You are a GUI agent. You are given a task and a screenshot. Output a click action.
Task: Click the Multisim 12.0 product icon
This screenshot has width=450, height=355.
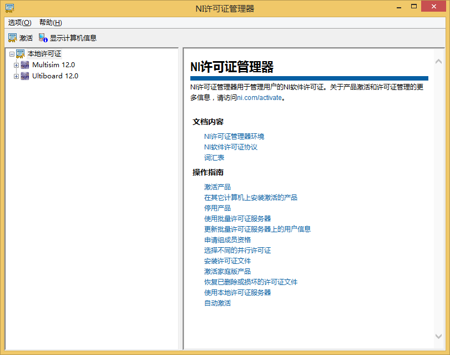pos(25,65)
